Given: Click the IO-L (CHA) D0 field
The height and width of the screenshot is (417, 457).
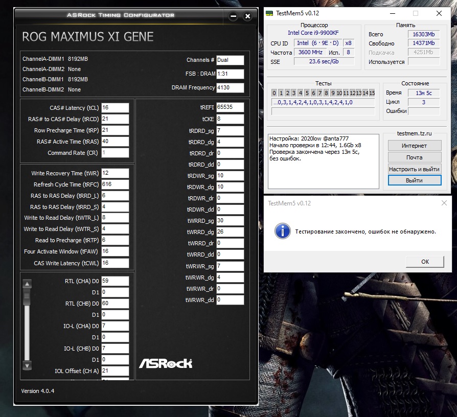Looking at the screenshot, I should pos(115,326).
